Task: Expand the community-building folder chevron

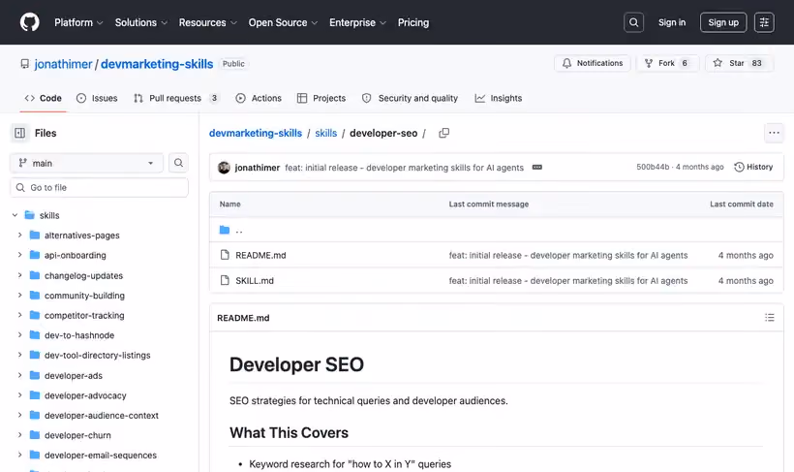Action: (19, 295)
